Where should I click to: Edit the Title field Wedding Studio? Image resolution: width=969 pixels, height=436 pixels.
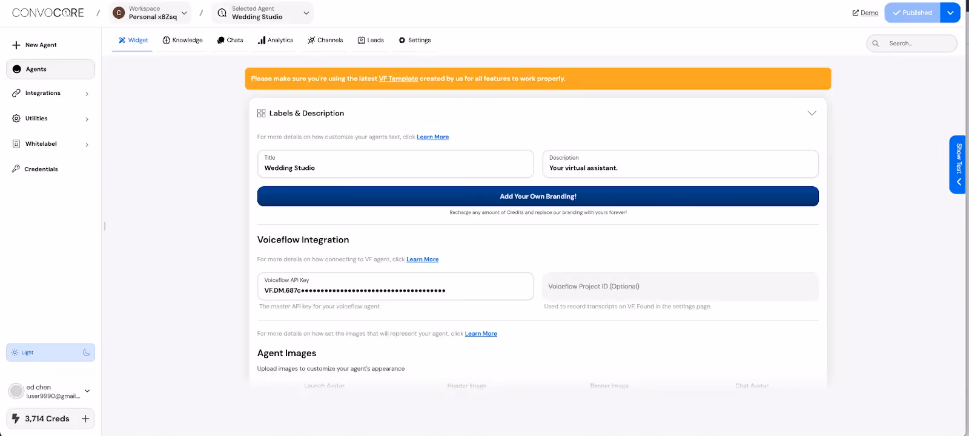coord(395,164)
